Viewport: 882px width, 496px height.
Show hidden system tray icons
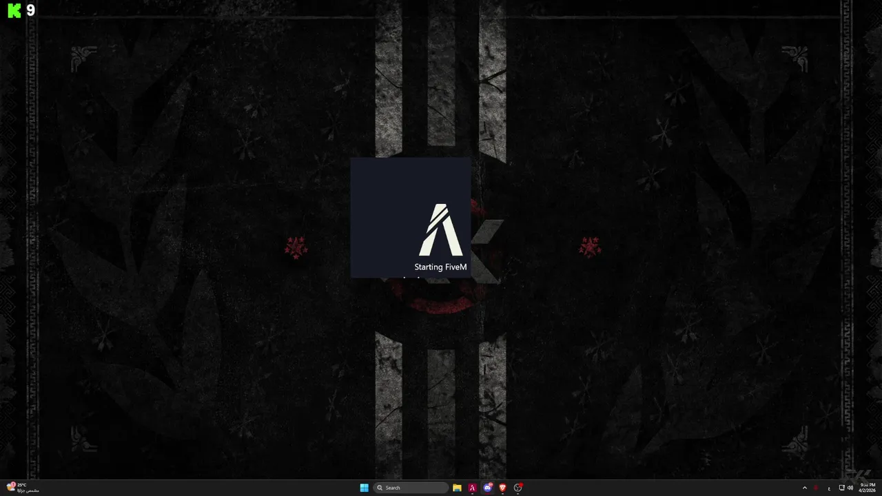(x=804, y=488)
